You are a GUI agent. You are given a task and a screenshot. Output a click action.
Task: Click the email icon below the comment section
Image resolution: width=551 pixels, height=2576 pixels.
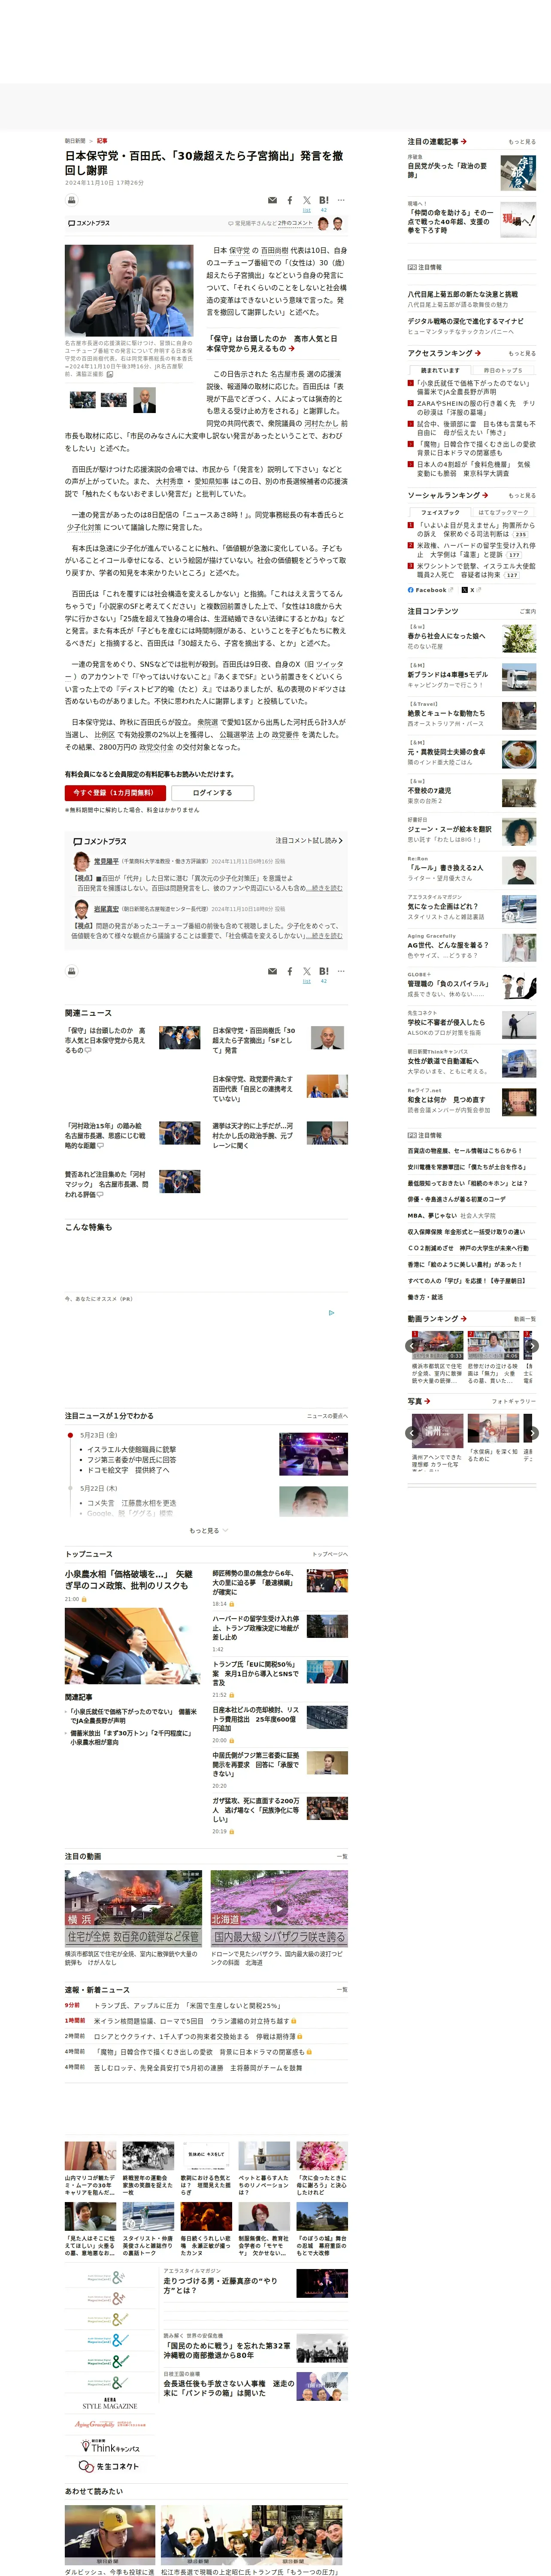[x=272, y=971]
